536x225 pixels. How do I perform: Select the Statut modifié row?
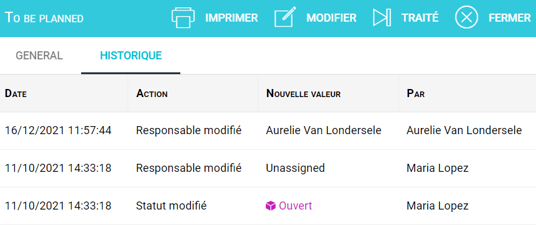pos(268,206)
